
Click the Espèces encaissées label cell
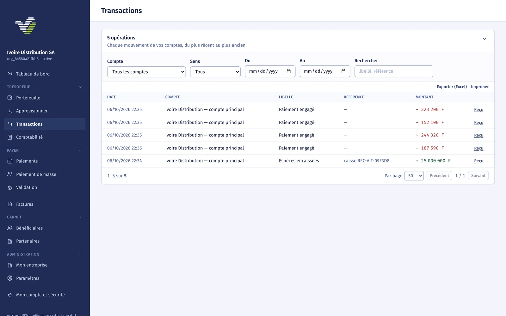(299, 161)
